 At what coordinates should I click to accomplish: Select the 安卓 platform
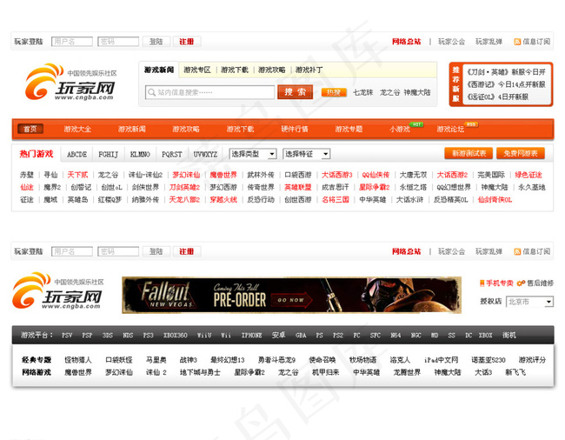278,335
